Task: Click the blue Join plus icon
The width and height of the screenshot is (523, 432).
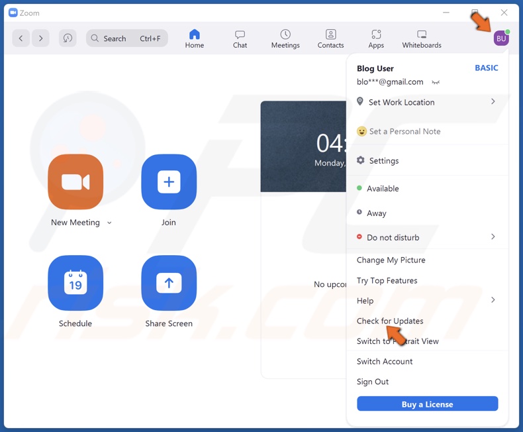Action: click(x=169, y=182)
